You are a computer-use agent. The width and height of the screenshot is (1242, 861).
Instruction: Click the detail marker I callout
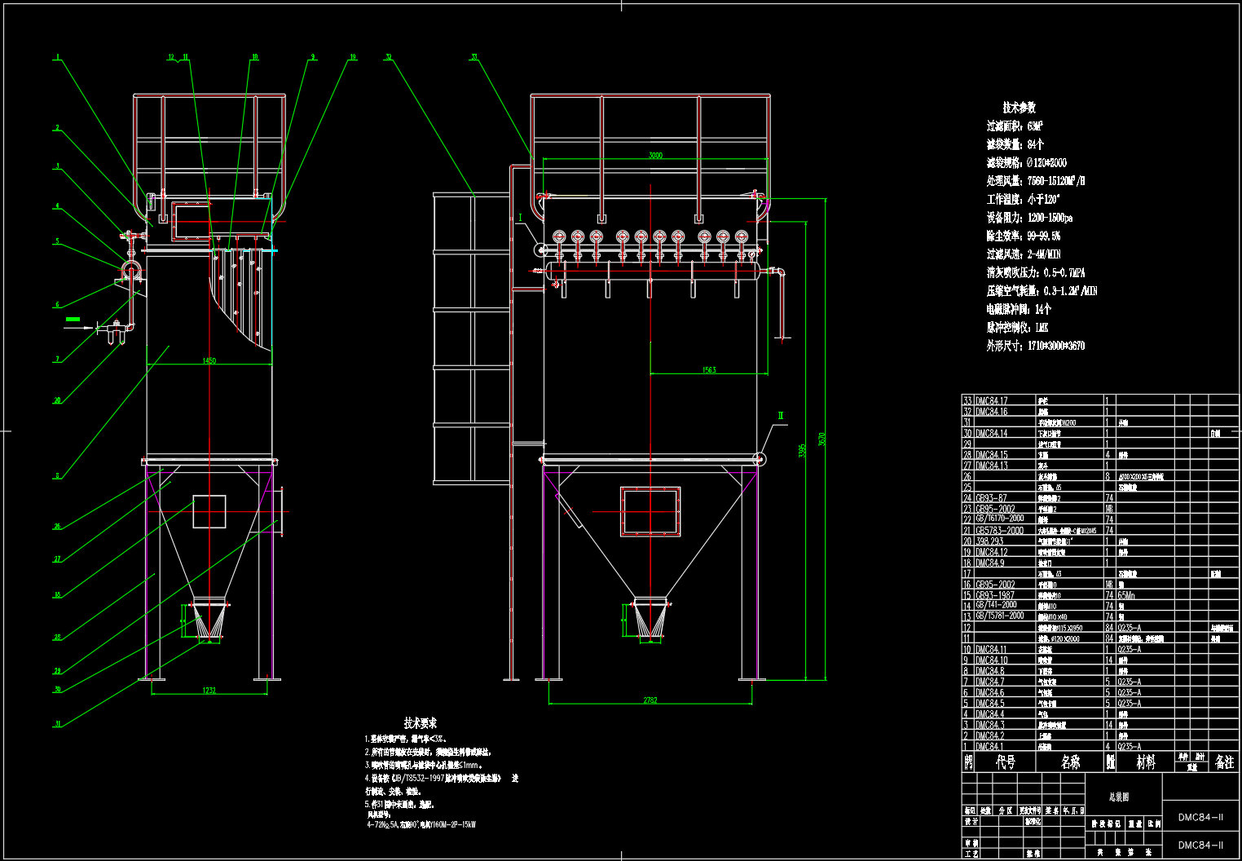click(520, 218)
